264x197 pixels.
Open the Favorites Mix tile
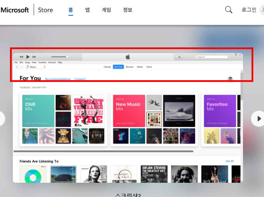click(220, 111)
